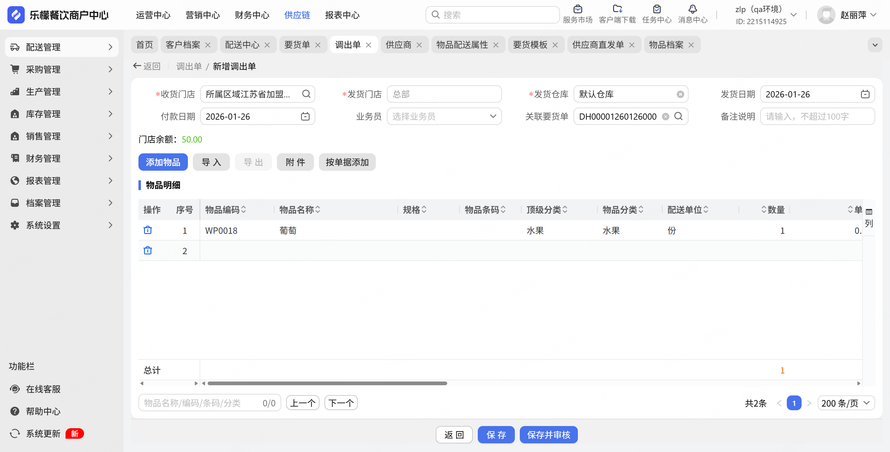Click the 添加物品 button

pos(163,162)
